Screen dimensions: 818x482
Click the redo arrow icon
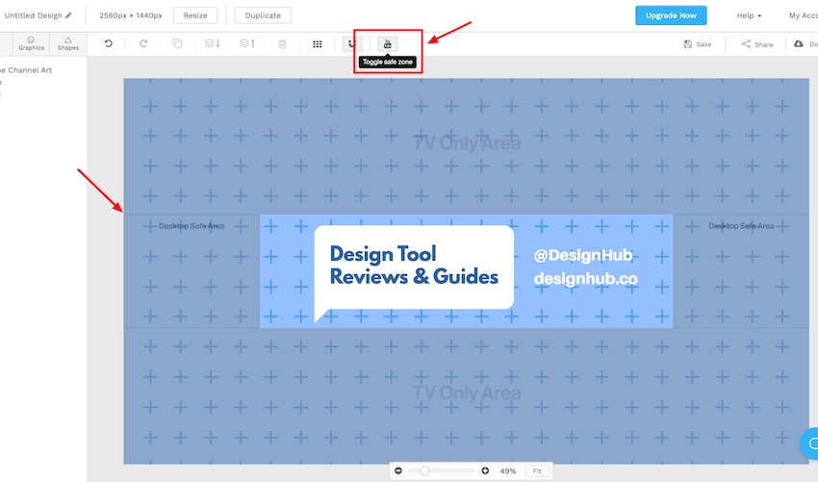(x=143, y=44)
